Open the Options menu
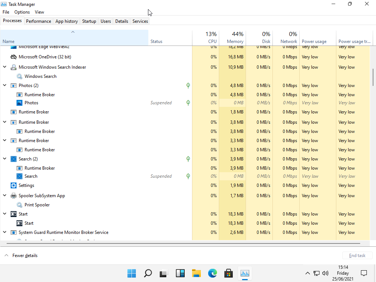The width and height of the screenshot is (376, 282). tap(22, 12)
